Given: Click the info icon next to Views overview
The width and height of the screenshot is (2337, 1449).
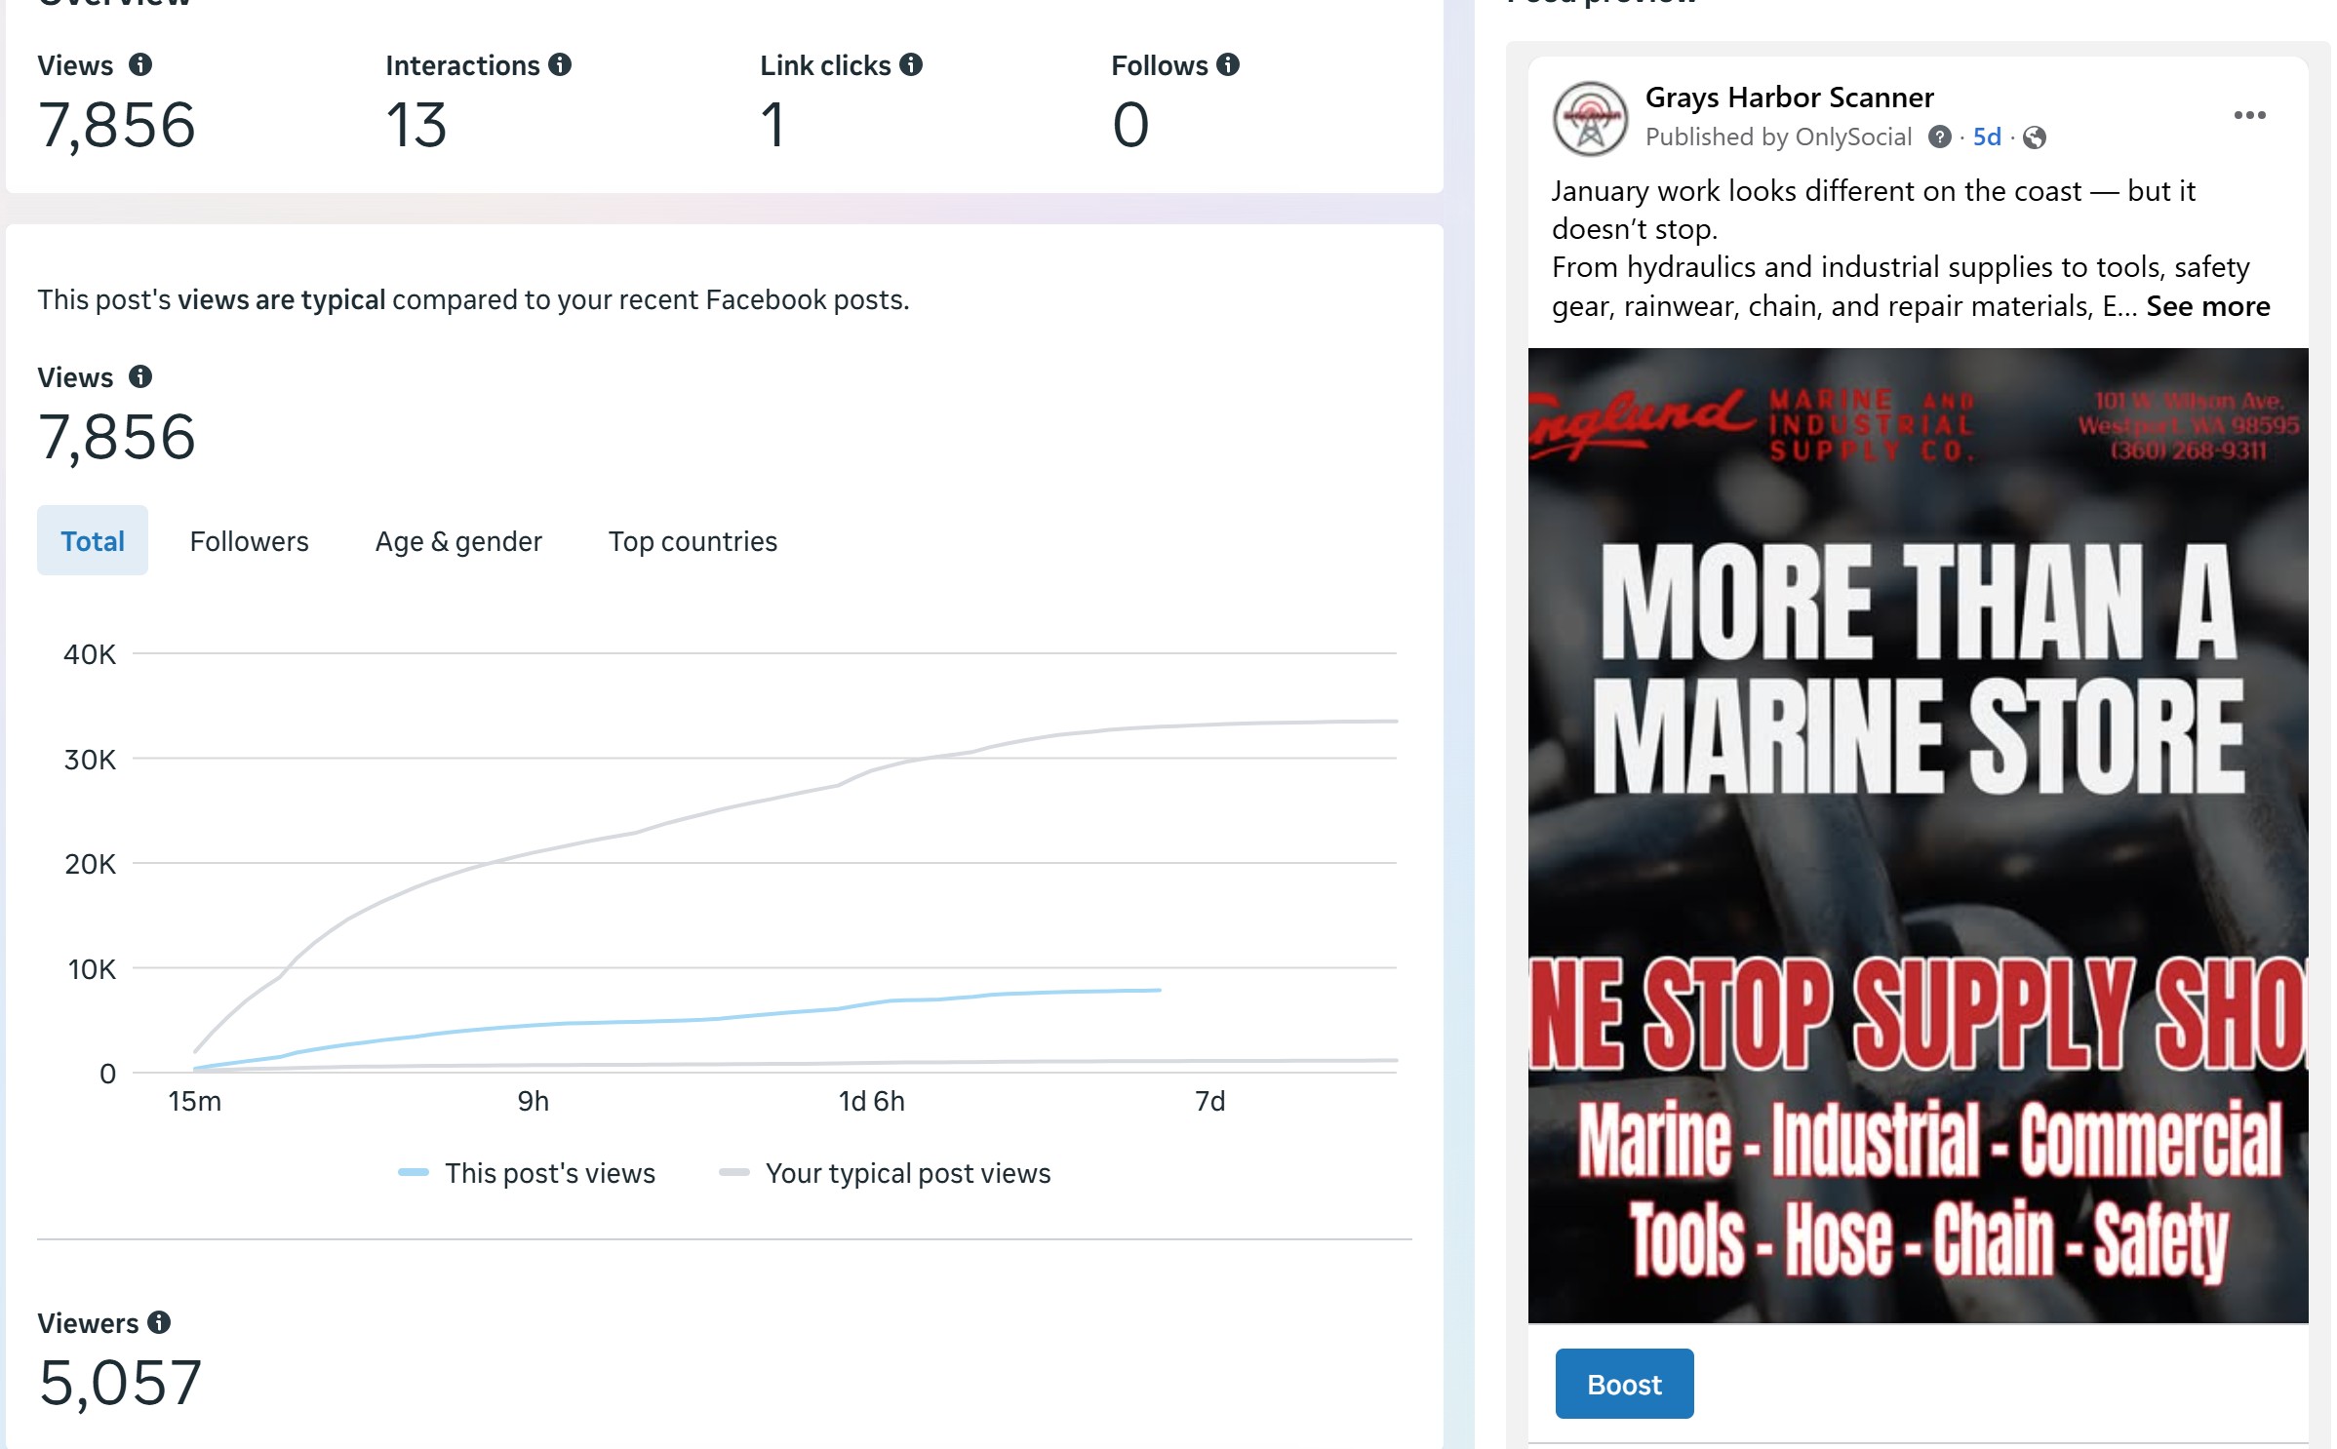Looking at the screenshot, I should pyautogui.click(x=140, y=64).
